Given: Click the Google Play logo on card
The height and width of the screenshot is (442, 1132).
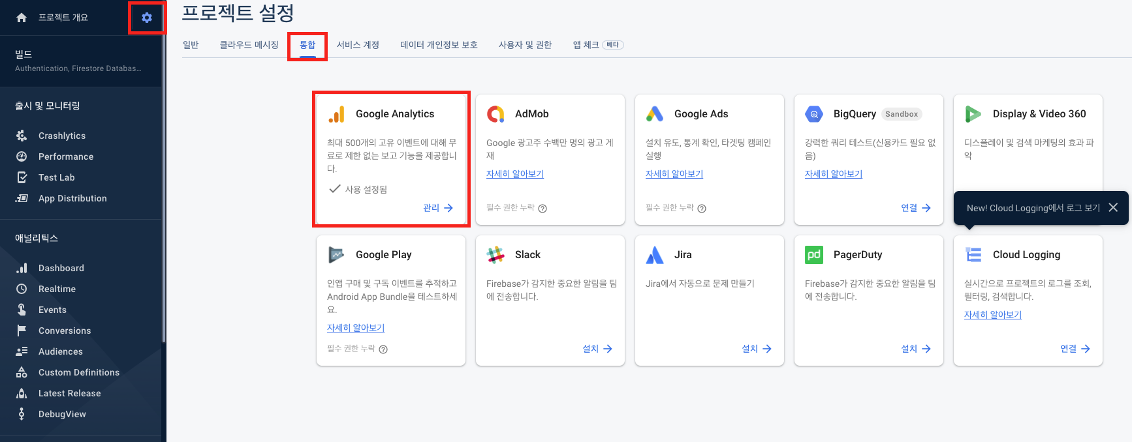Looking at the screenshot, I should tap(336, 255).
